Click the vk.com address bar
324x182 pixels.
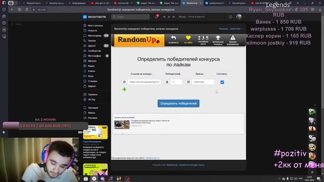pos(42,10)
